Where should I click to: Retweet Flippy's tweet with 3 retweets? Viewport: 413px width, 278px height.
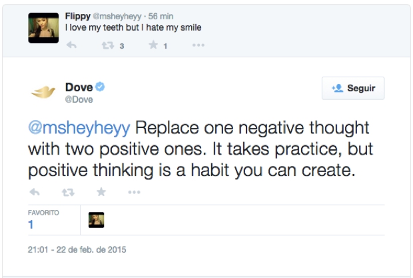tap(108, 46)
